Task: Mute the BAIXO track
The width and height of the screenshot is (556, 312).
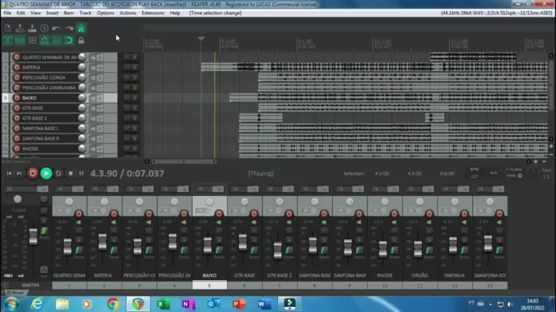Action: 127,98
